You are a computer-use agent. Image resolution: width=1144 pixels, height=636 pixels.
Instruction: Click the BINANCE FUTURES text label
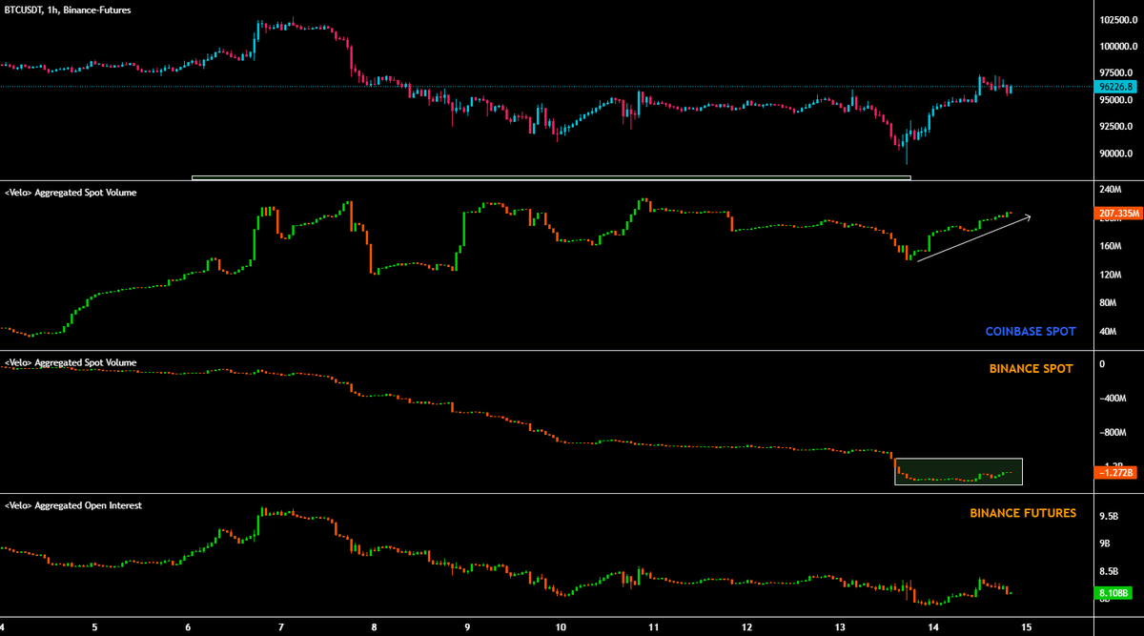coord(1023,513)
